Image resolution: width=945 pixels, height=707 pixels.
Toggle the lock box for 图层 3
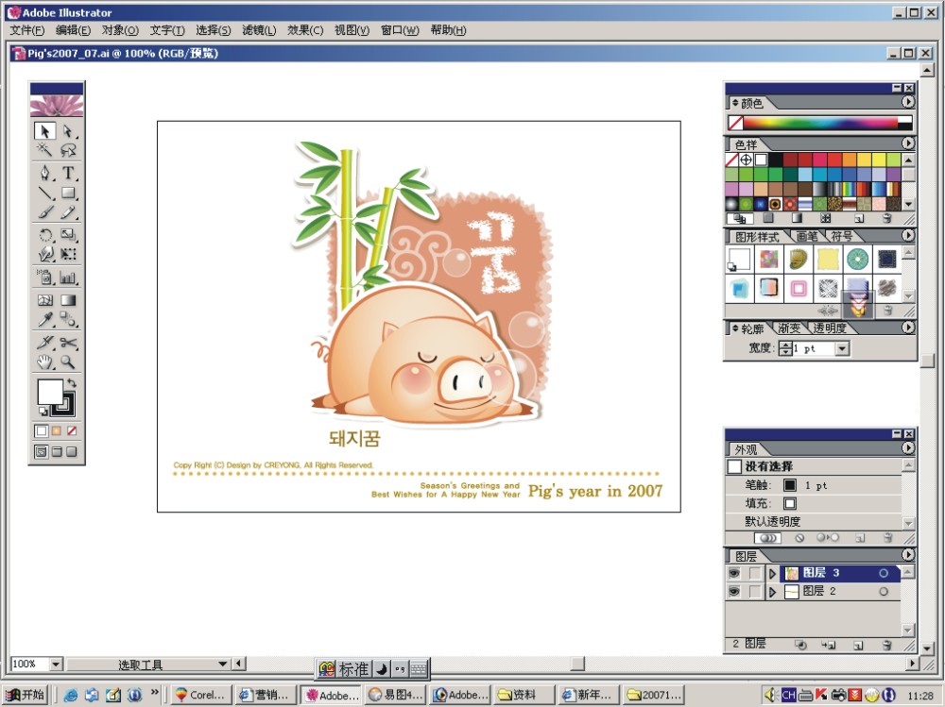coord(754,573)
